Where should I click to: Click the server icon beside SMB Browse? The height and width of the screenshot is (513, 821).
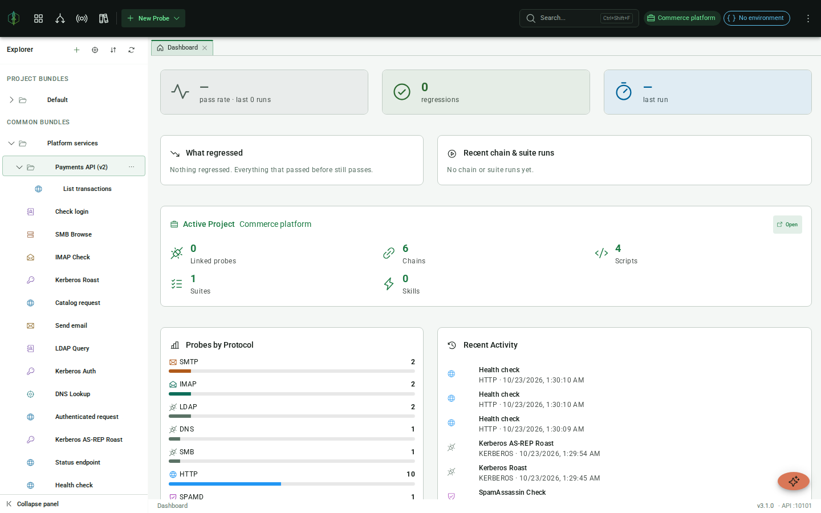[30, 234]
